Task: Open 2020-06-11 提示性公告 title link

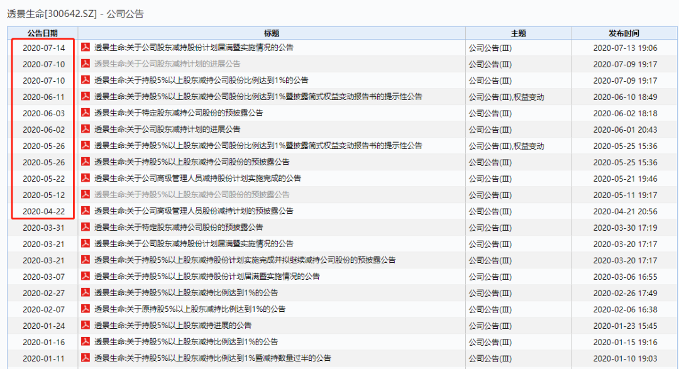Action: (258, 97)
